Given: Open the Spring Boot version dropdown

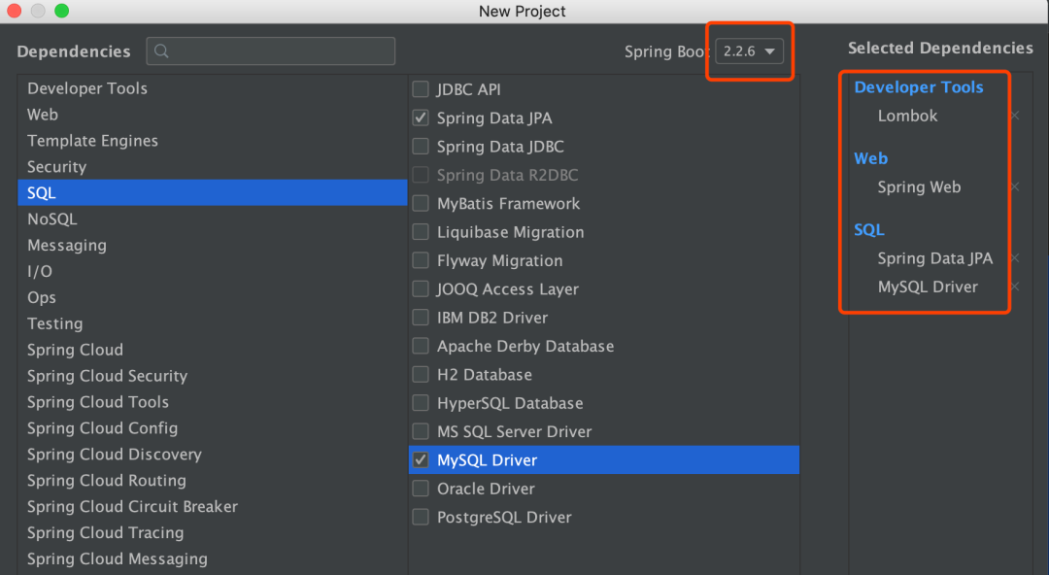Looking at the screenshot, I should 750,51.
